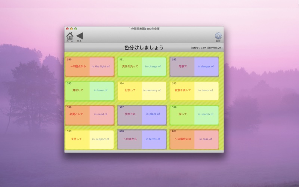Click the 'in terms of' phrase
299x187 pixels.
[x=153, y=139]
